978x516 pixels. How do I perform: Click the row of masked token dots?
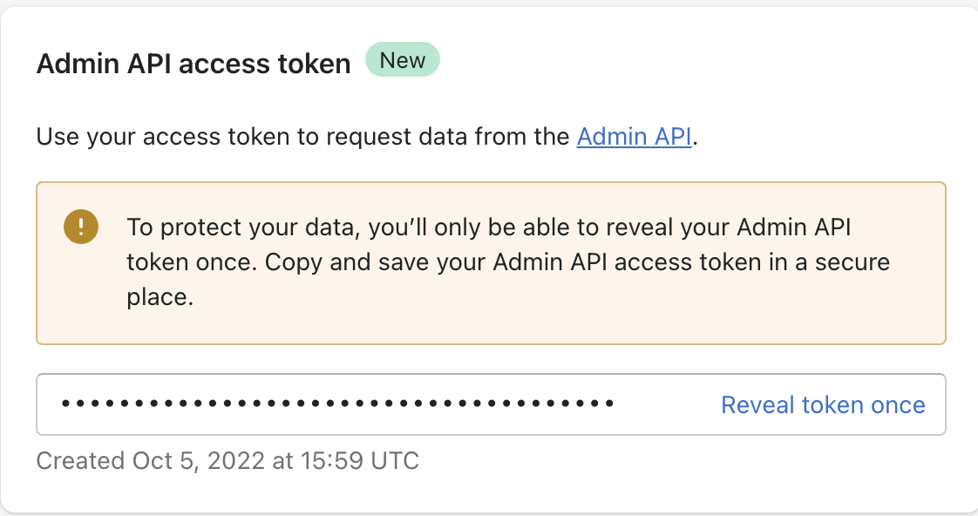point(337,404)
